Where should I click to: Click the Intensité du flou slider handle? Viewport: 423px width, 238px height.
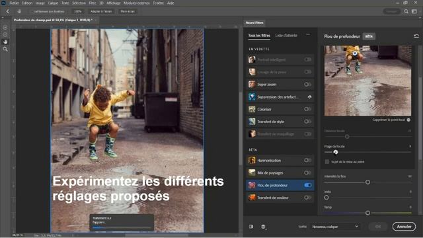[x=367, y=182]
